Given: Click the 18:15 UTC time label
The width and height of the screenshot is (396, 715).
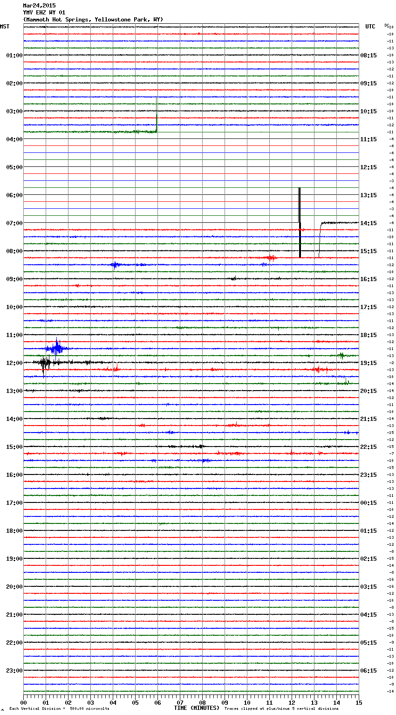Looking at the screenshot, I should point(369,335).
